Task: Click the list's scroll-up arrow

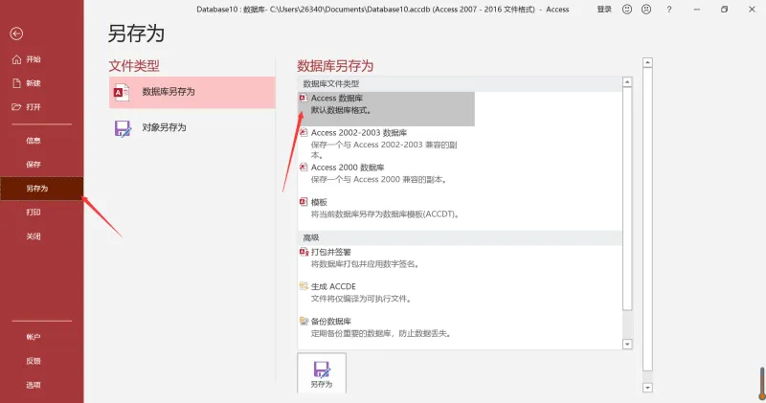Action: (627, 82)
